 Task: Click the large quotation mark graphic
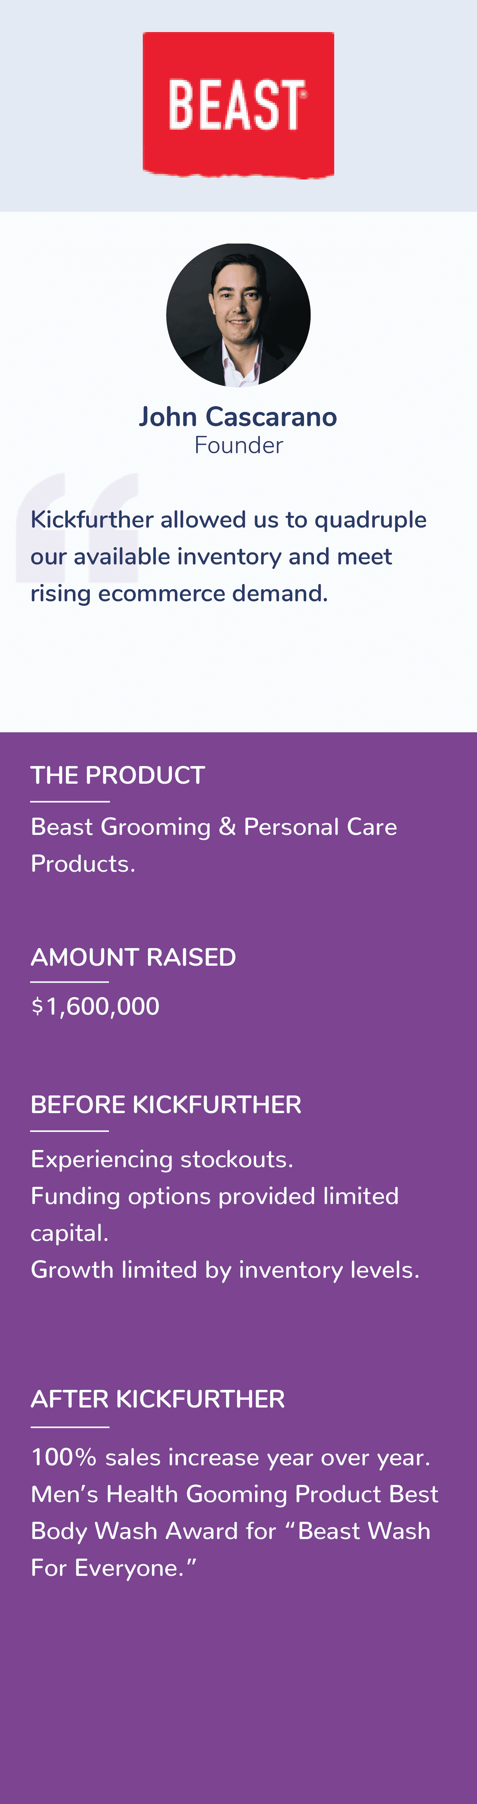[77, 528]
